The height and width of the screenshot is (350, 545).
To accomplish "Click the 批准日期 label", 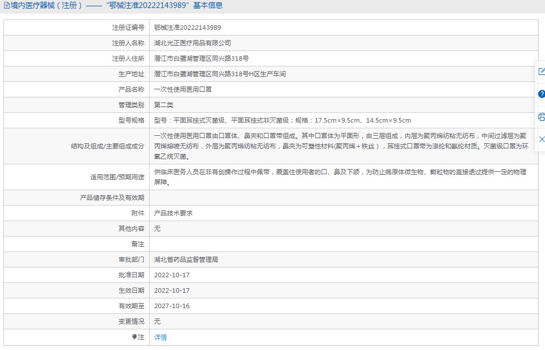I will click(x=131, y=275).
